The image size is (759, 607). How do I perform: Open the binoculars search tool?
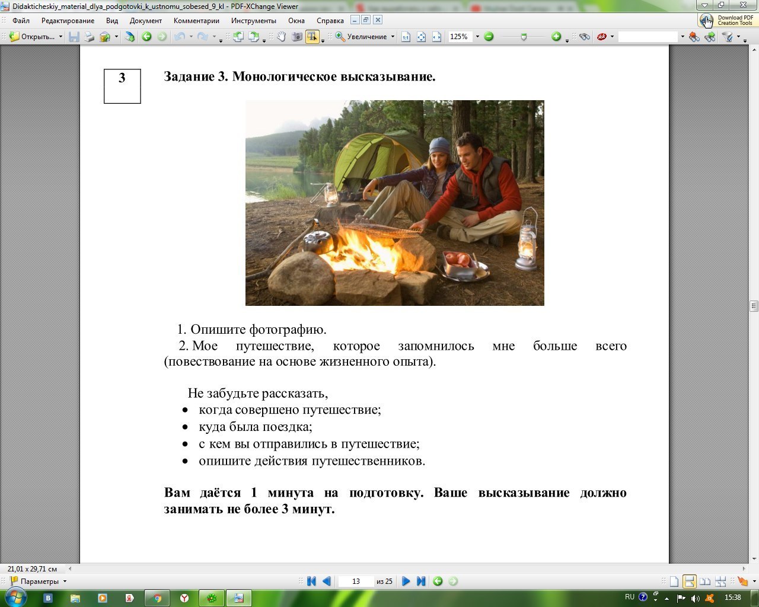click(x=585, y=37)
